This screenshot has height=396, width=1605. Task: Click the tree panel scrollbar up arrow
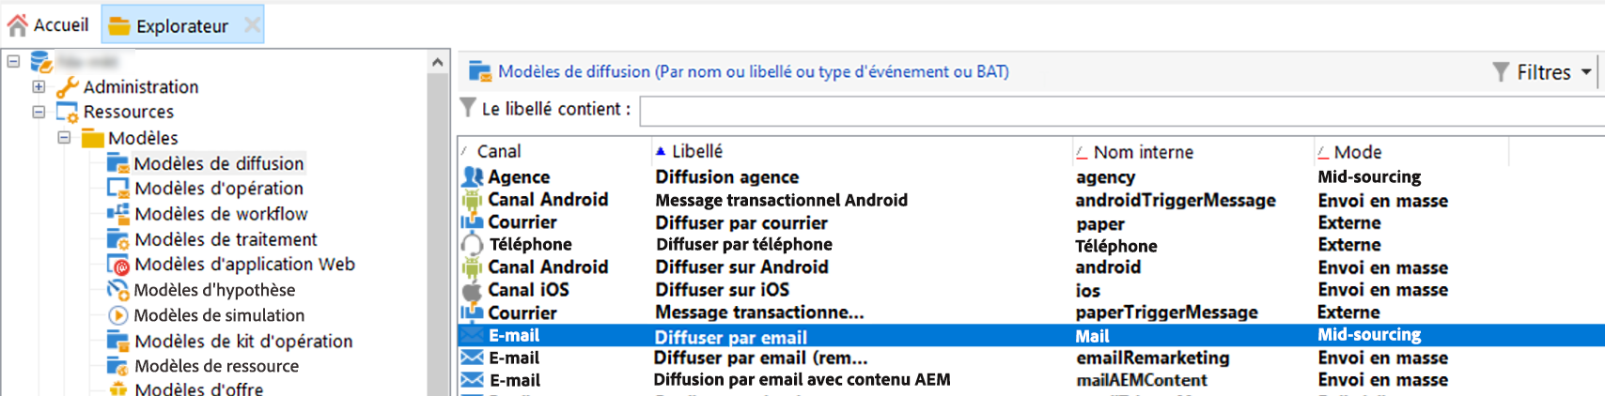(437, 63)
